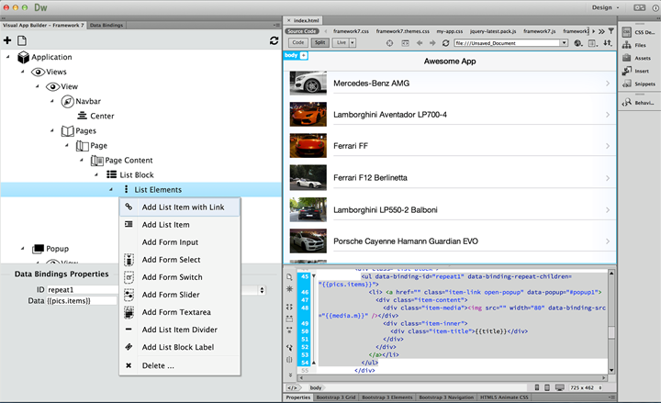Click the Inspect crosshair icon in document toolbar
This screenshot has height=403, width=661.
coord(389,43)
